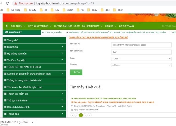Go to the first page of results

point(73,115)
